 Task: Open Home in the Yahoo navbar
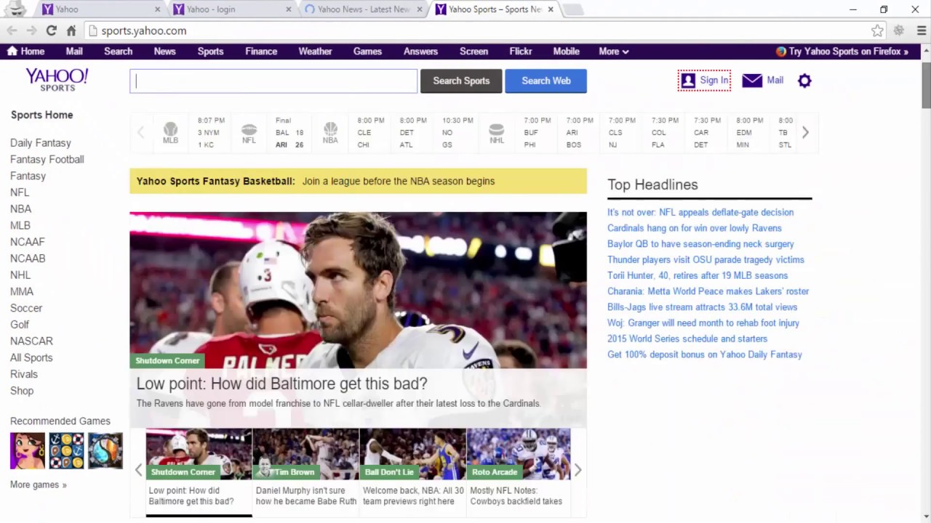[x=25, y=52]
